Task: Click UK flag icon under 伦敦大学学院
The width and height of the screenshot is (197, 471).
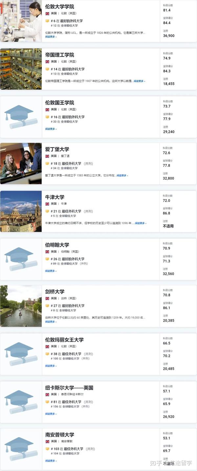Action: coord(47,13)
